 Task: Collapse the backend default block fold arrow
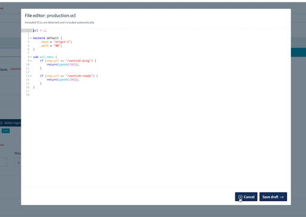tap(31, 38)
